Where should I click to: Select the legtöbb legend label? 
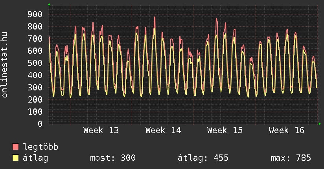pyautogui.click(x=40, y=147)
